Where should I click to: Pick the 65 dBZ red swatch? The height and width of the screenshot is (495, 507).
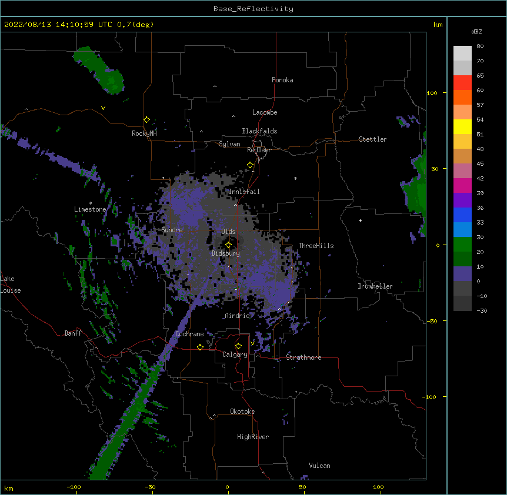tap(462, 83)
